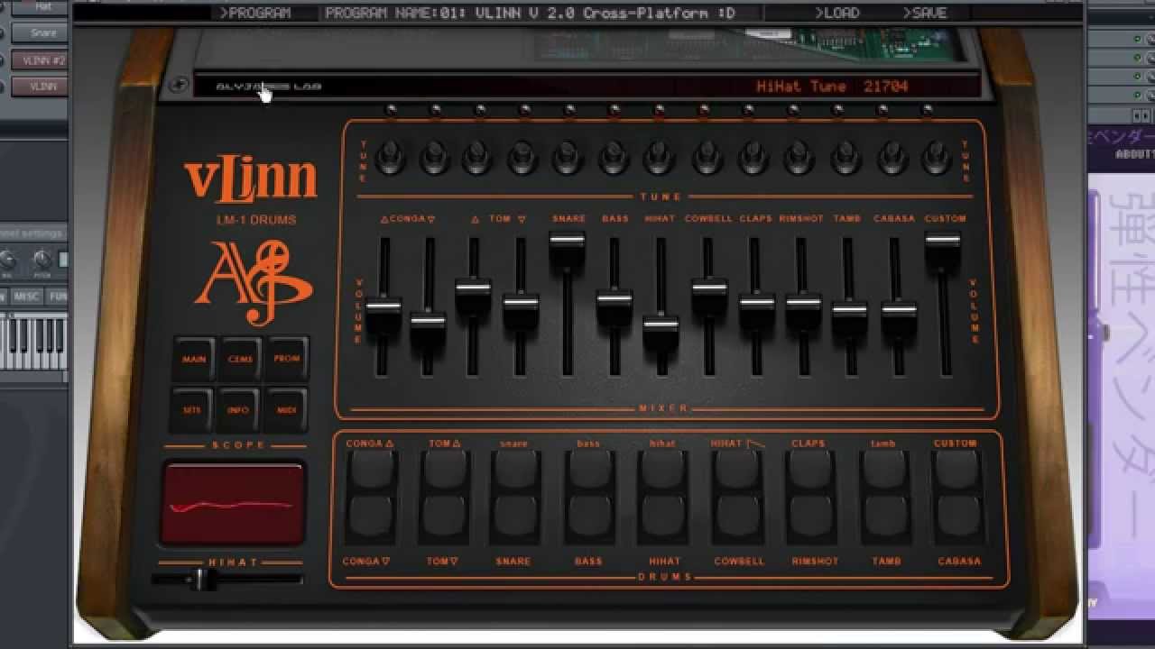1155x649 pixels.
Task: Trigger the Conga down drum pad
Action: (x=372, y=516)
